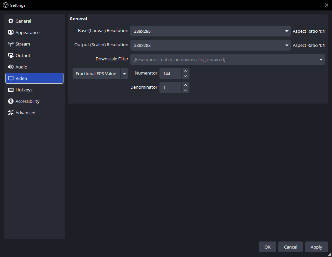332x257 pixels.
Task: Apply the video settings
Action: [x=316, y=247]
